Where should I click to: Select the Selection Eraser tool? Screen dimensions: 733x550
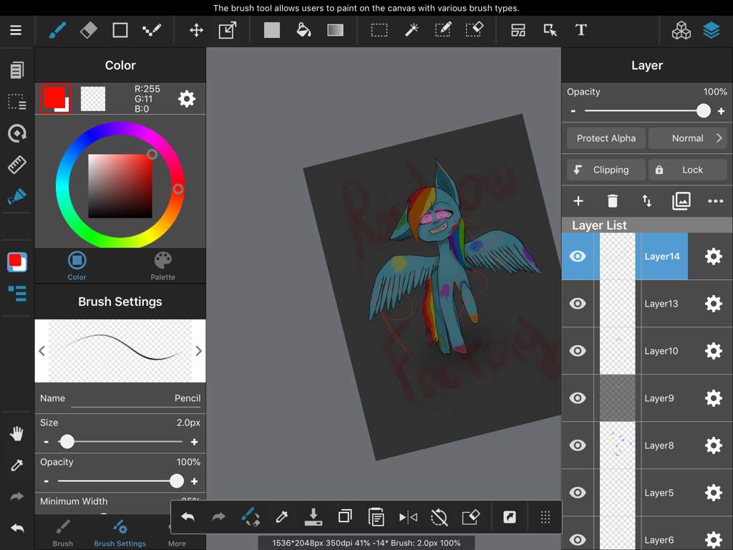[475, 30]
